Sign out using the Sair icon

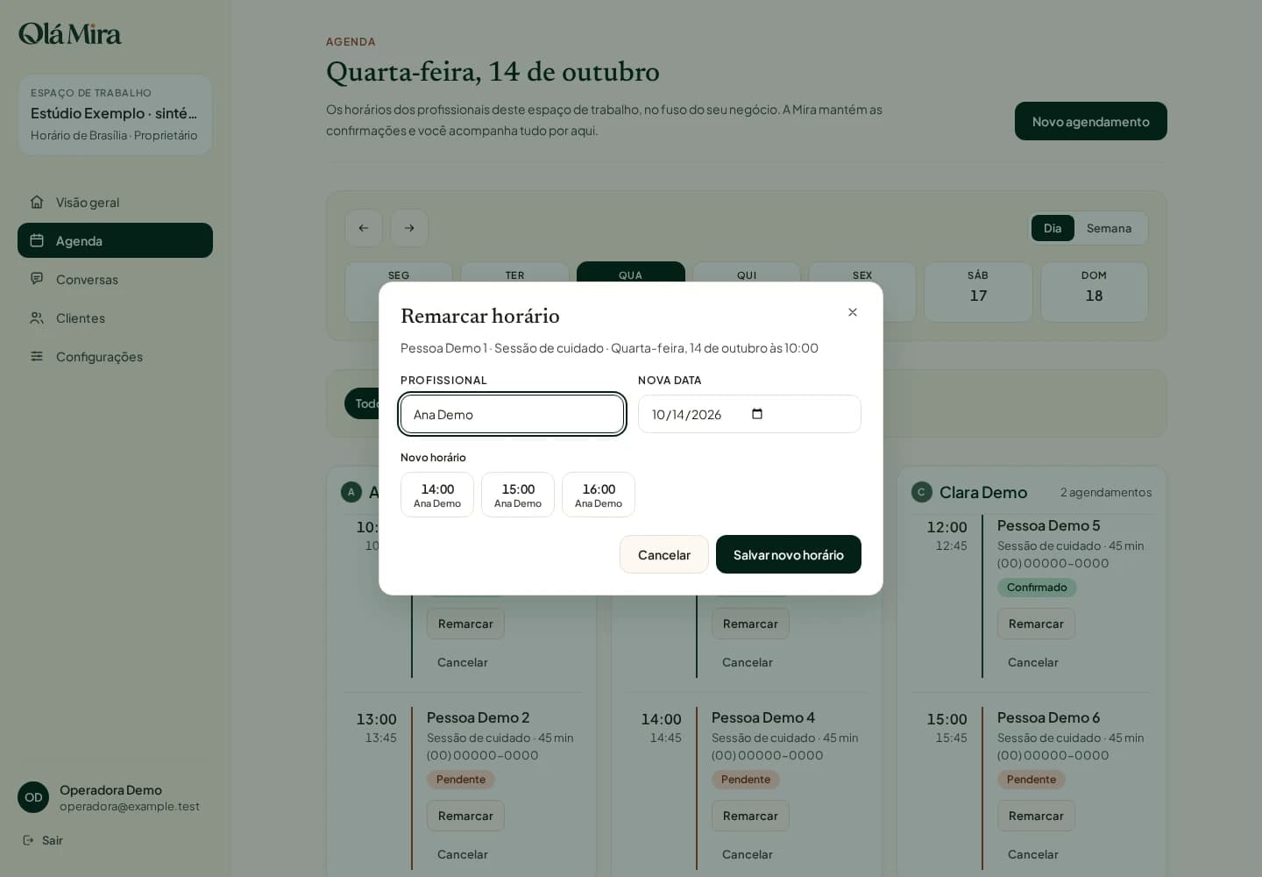pyautogui.click(x=29, y=840)
